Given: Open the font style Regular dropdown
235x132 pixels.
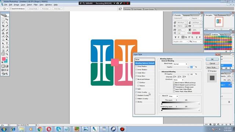Looking at the screenshot, I should [196, 18].
